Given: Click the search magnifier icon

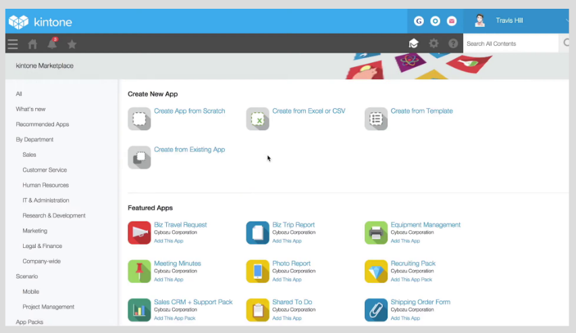Looking at the screenshot, I should tap(566, 43).
